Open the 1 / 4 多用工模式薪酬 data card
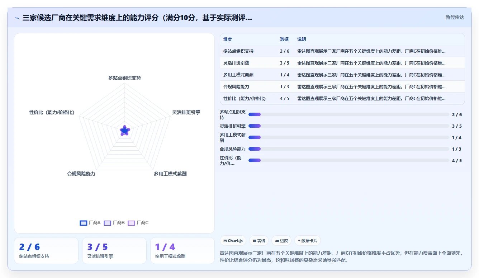 (182, 250)
